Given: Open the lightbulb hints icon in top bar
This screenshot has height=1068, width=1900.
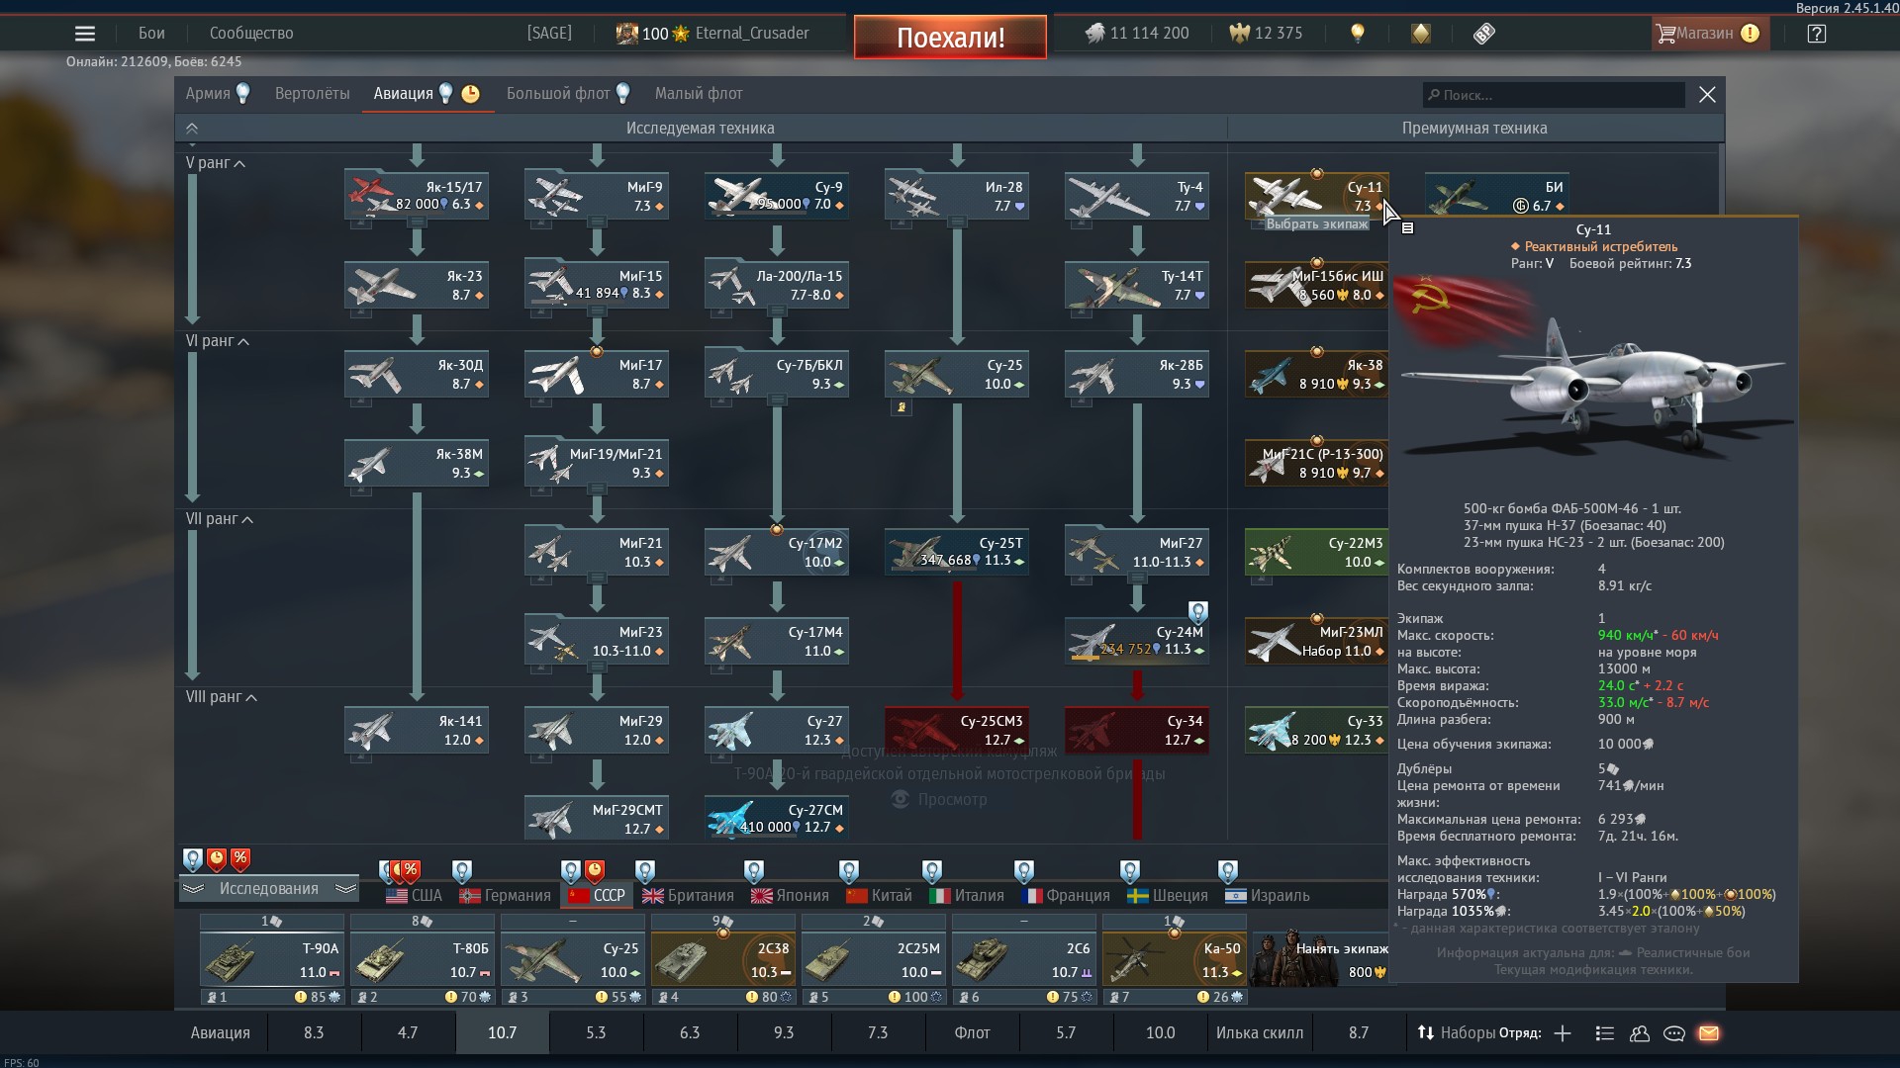Looking at the screenshot, I should click(x=1358, y=34).
